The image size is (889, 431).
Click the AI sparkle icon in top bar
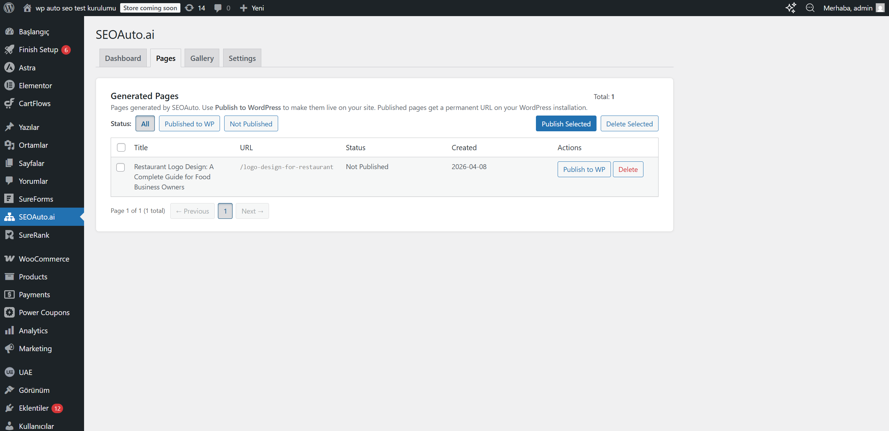click(x=791, y=8)
